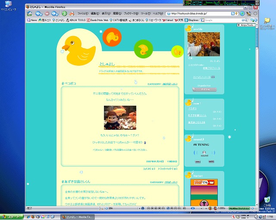The width and height of the screenshot is (276, 220).
Task: Open the #あずき甘露としくん post title
Action: pos(76,182)
